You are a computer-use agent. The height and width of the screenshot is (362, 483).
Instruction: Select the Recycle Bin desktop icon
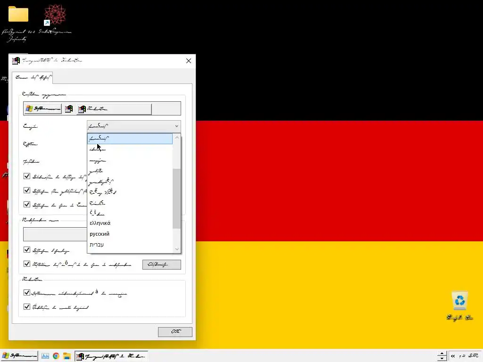tap(459, 300)
